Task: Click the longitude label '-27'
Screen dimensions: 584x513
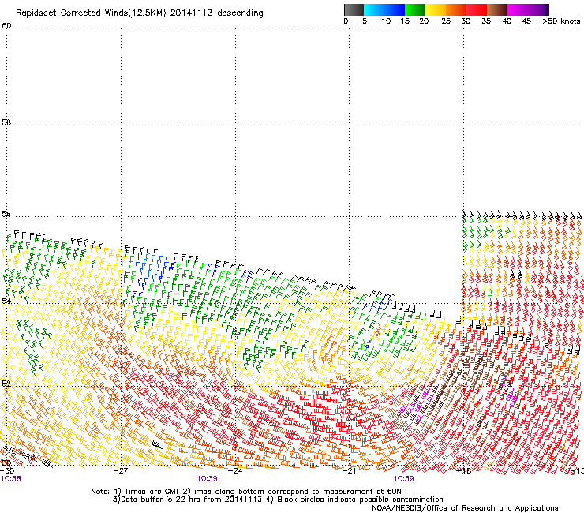Action: (x=121, y=471)
